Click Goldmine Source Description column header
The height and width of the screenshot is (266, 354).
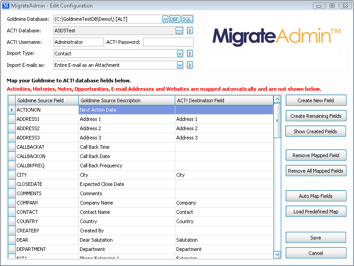pos(127,100)
